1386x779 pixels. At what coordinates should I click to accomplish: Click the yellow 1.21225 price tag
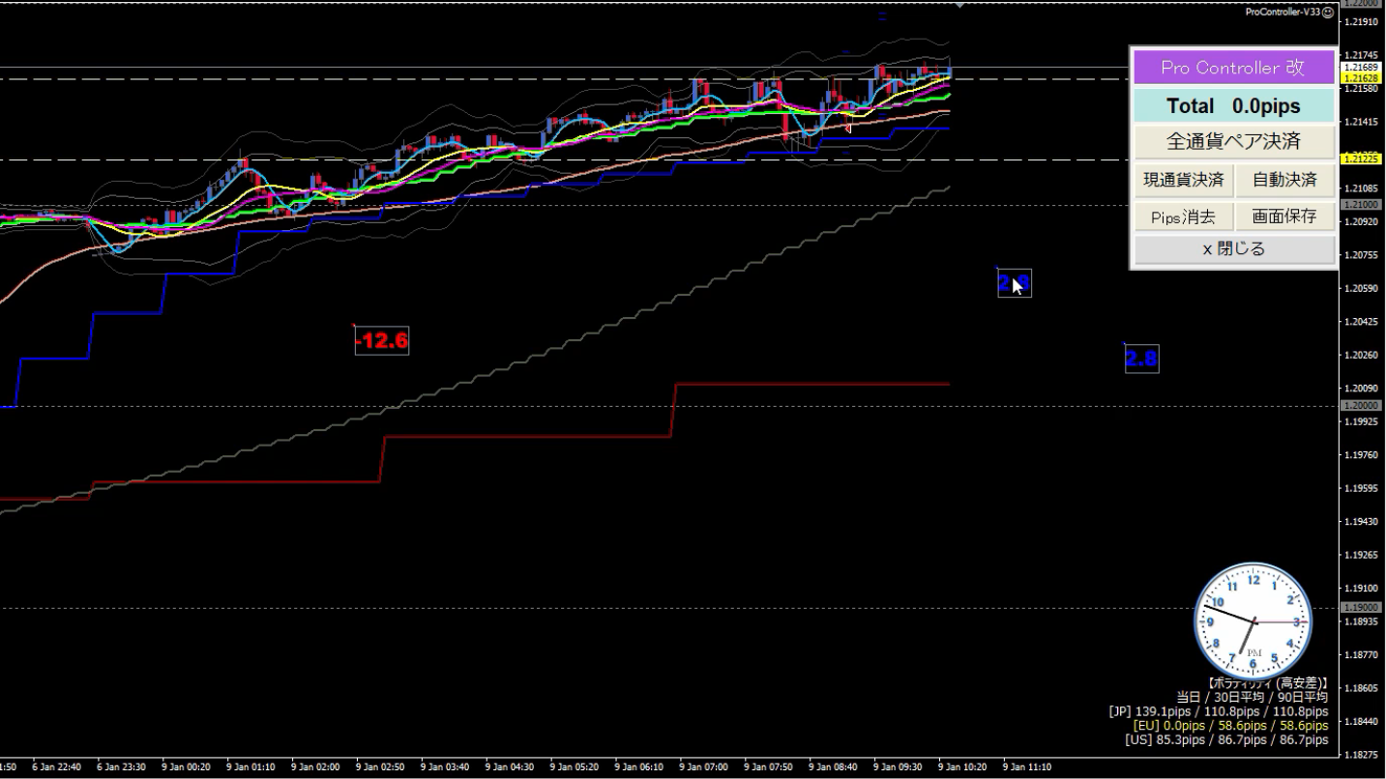1360,159
